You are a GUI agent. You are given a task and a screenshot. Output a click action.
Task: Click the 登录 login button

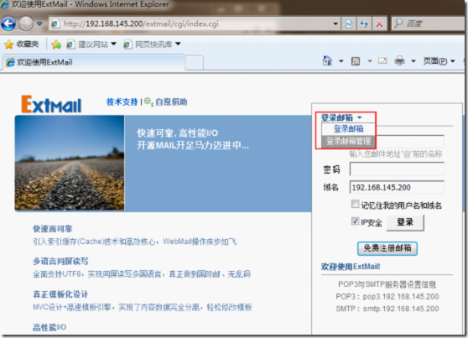point(405,222)
